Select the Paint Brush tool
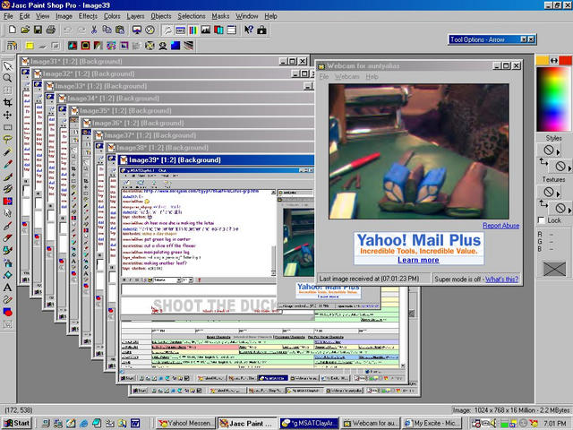 (7, 176)
